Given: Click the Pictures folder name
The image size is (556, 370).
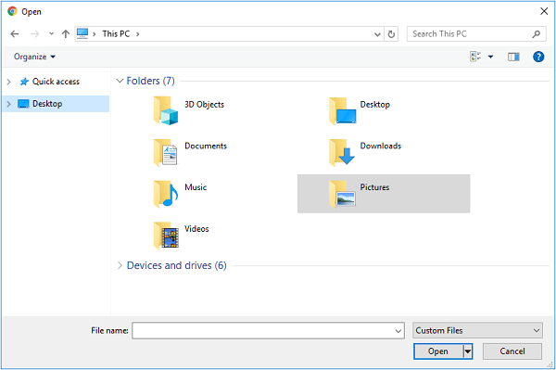Looking at the screenshot, I should click(x=374, y=187).
